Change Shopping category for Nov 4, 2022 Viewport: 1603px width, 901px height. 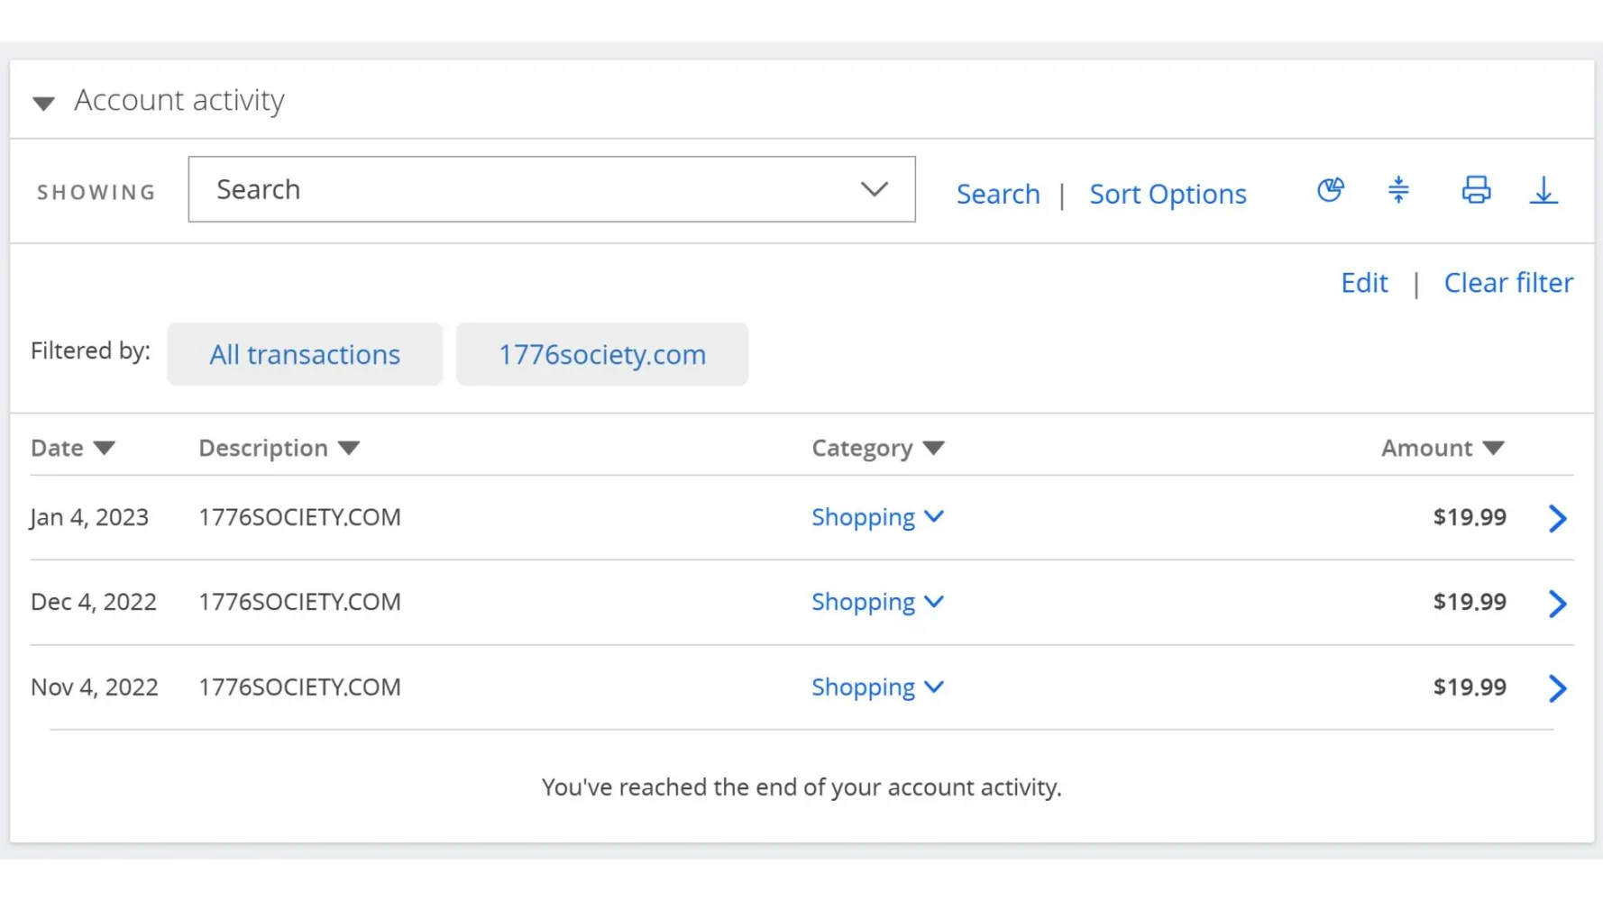877,687
